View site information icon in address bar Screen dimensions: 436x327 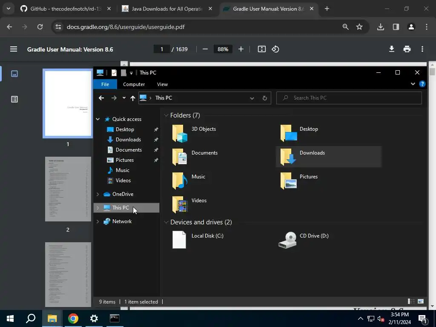(x=58, y=27)
